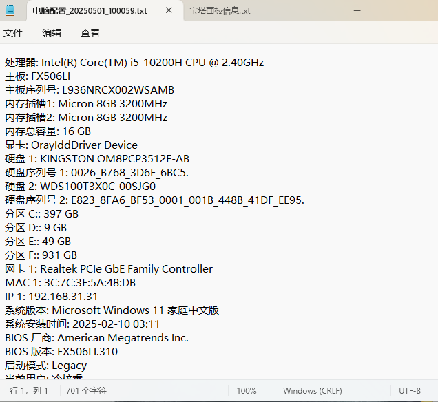438x402 pixels.
Task: Click the 硬盘 2 WDS100T3X0C-00SJG0 line
Action: coord(80,187)
